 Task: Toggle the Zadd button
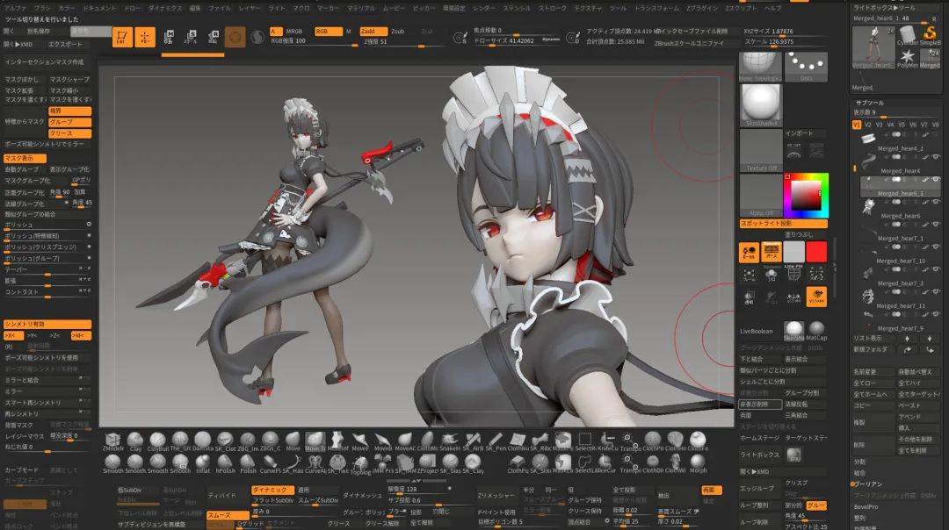click(x=373, y=32)
